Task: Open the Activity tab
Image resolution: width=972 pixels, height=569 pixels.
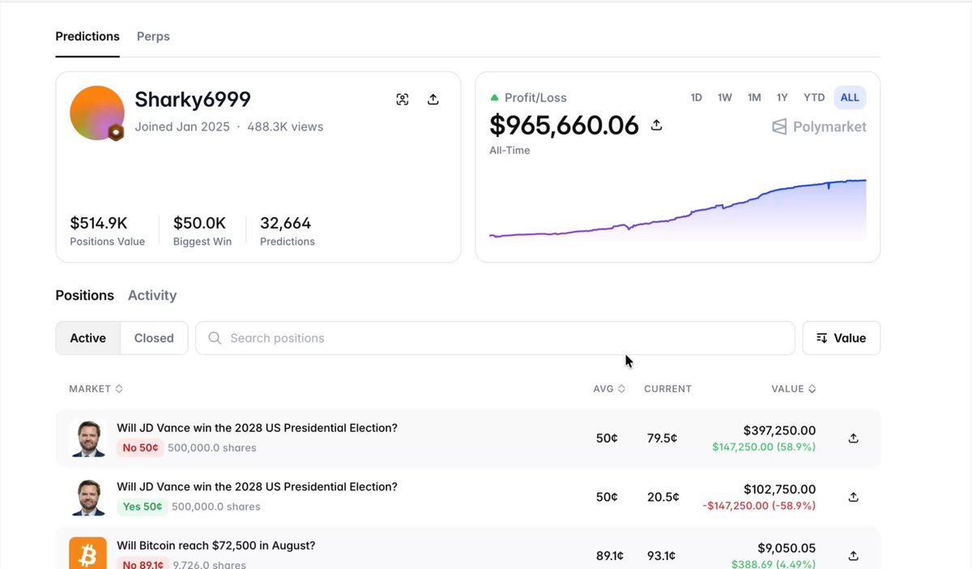Action: pyautogui.click(x=152, y=296)
